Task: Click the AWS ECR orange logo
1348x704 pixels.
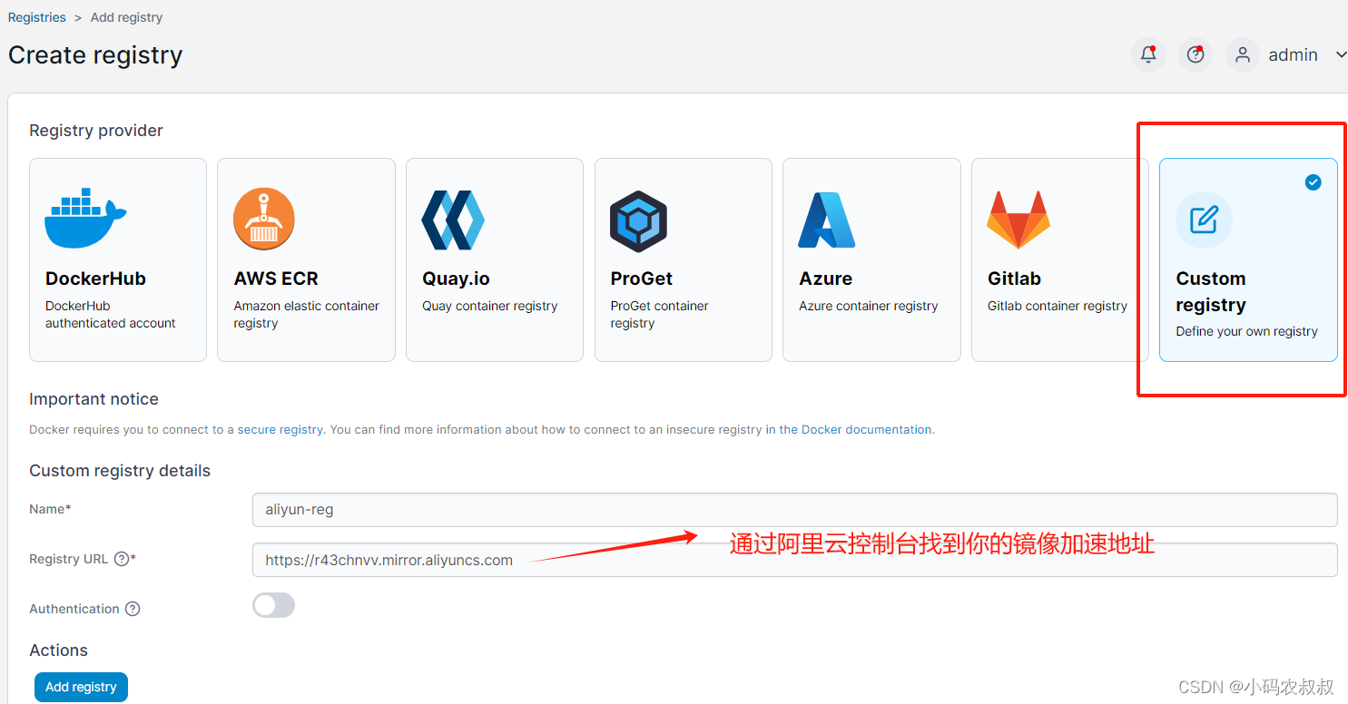Action: tap(264, 219)
